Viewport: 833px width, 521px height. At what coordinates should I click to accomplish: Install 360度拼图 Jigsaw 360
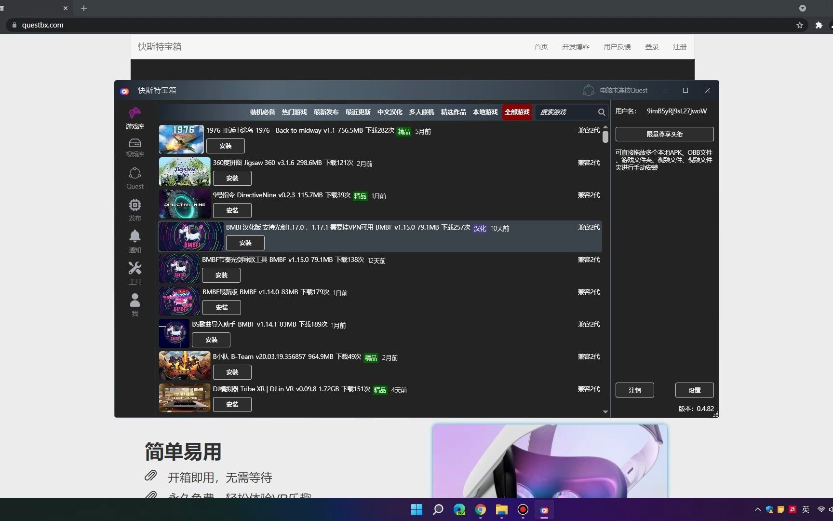[x=232, y=178]
